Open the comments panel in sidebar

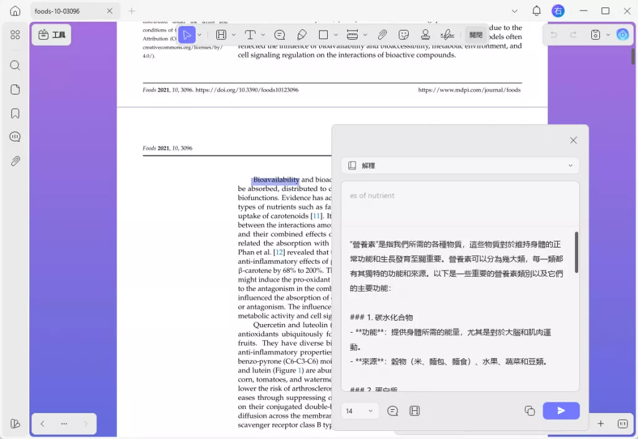tap(15, 137)
